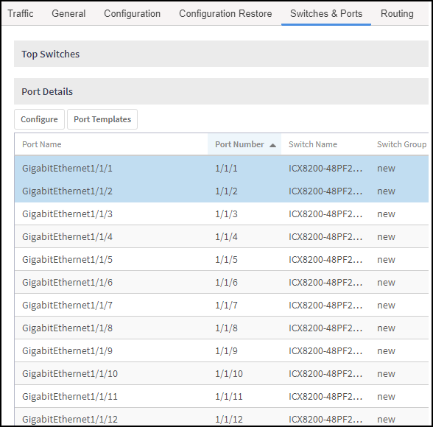This screenshot has height=427, width=433.
Task: Click port number cell 1/1/5
Action: point(226,260)
